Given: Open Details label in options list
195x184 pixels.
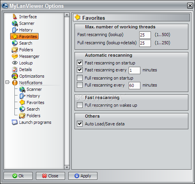Looking at the screenshot, I should pos(25,69).
